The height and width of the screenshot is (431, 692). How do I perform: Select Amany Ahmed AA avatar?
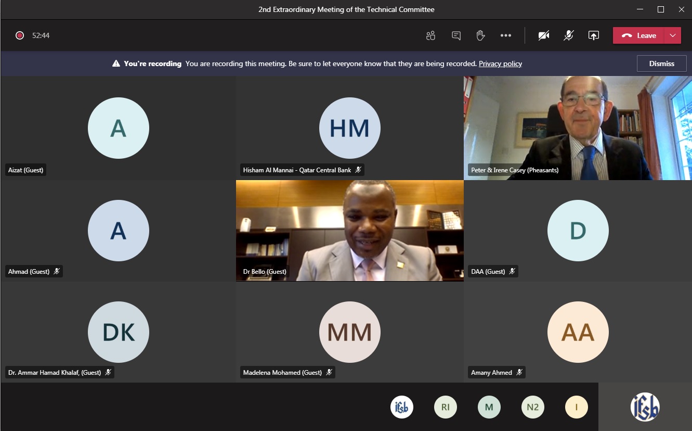click(578, 332)
